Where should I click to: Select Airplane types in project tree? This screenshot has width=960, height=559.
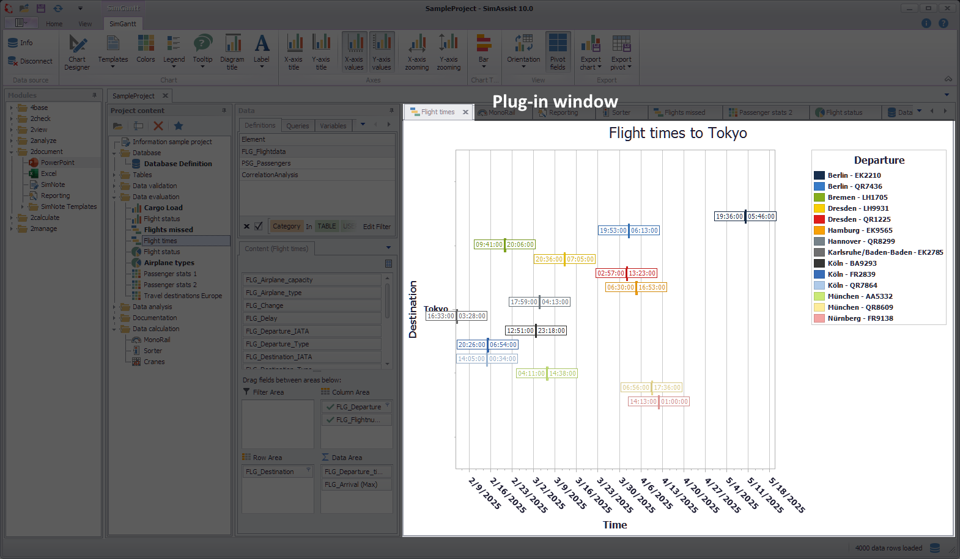pos(169,263)
